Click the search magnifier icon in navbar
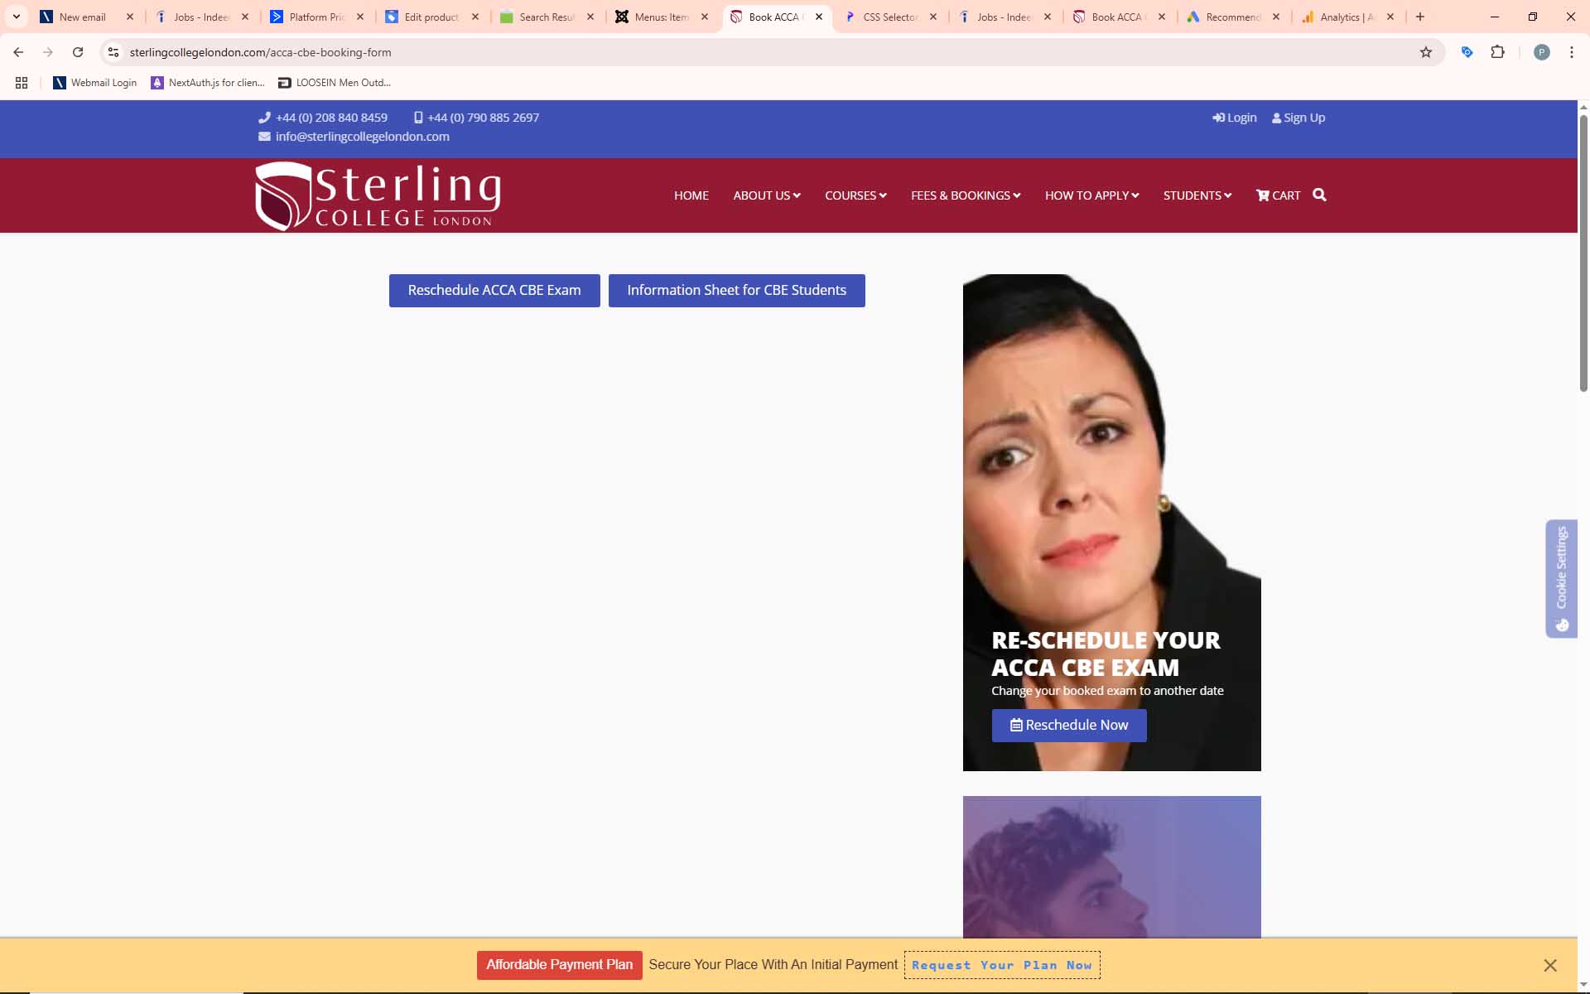This screenshot has width=1590, height=994. [1319, 195]
